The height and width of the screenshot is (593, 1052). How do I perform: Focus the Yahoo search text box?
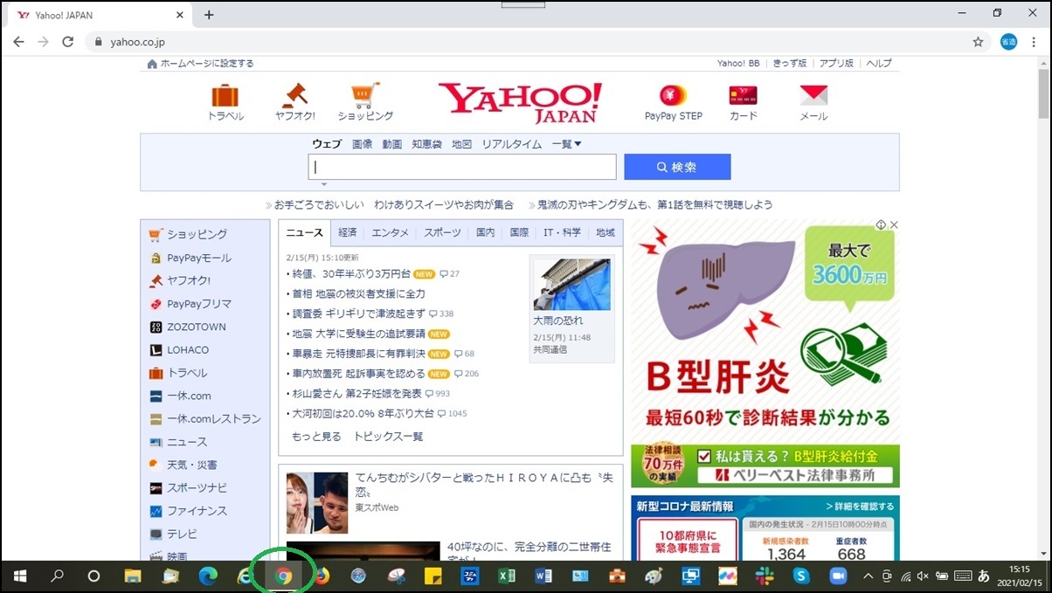coord(462,167)
